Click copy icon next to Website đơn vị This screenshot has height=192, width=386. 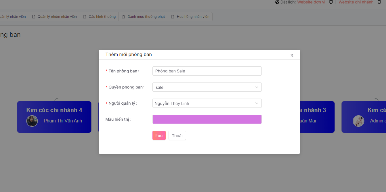point(331,2)
